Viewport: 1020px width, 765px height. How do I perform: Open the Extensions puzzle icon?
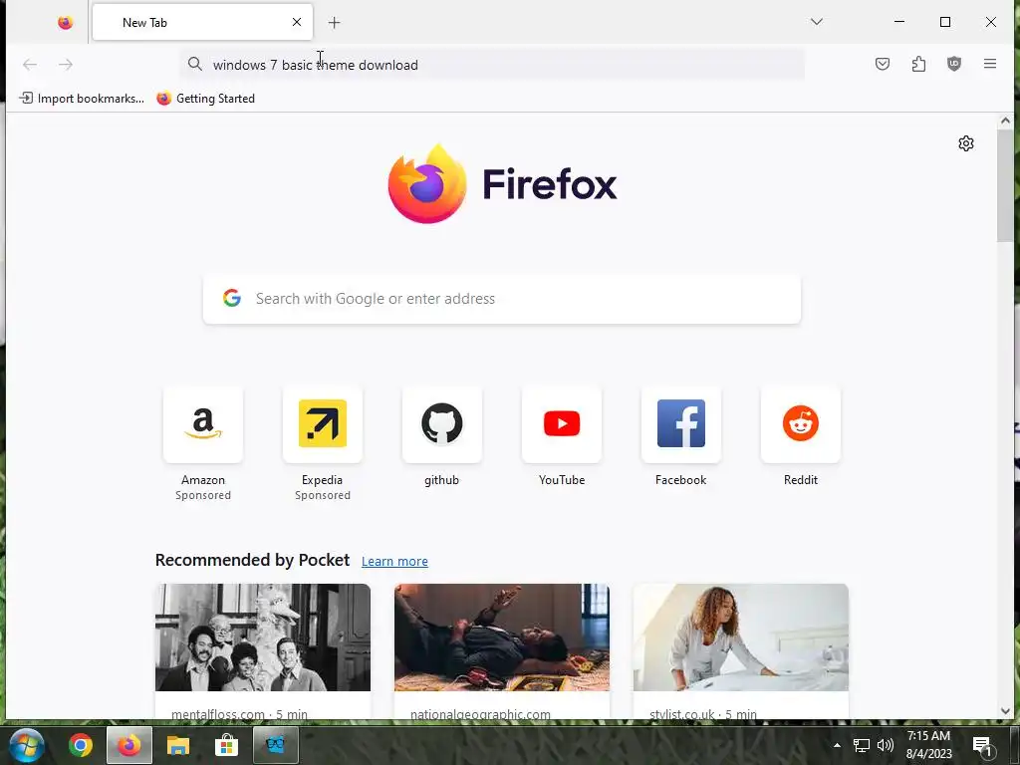point(918,64)
